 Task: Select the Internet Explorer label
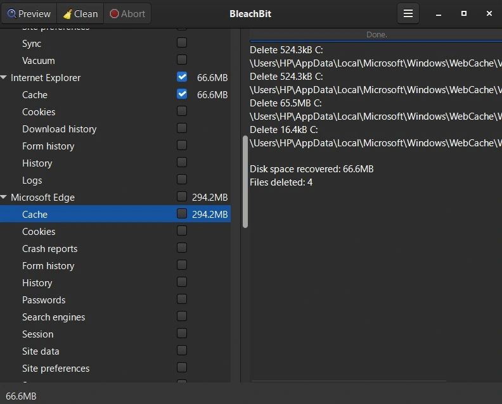[x=46, y=78]
